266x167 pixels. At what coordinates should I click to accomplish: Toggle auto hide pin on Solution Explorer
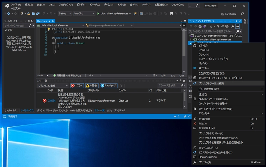pos(236,21)
